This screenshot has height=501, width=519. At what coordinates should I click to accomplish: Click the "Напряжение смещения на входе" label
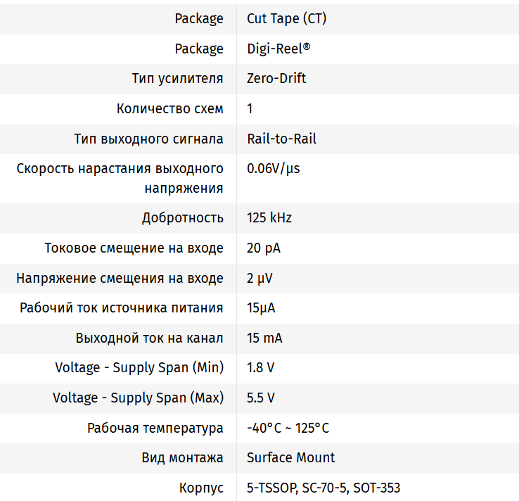(120, 278)
